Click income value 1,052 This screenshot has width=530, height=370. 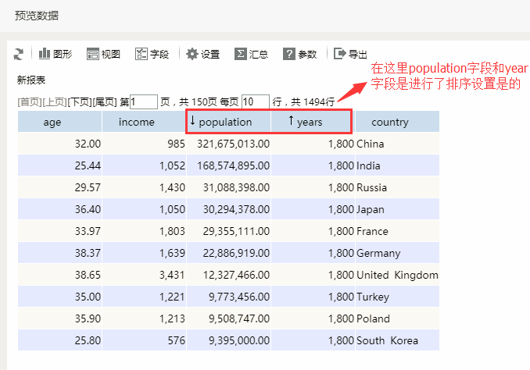pyautogui.click(x=173, y=165)
